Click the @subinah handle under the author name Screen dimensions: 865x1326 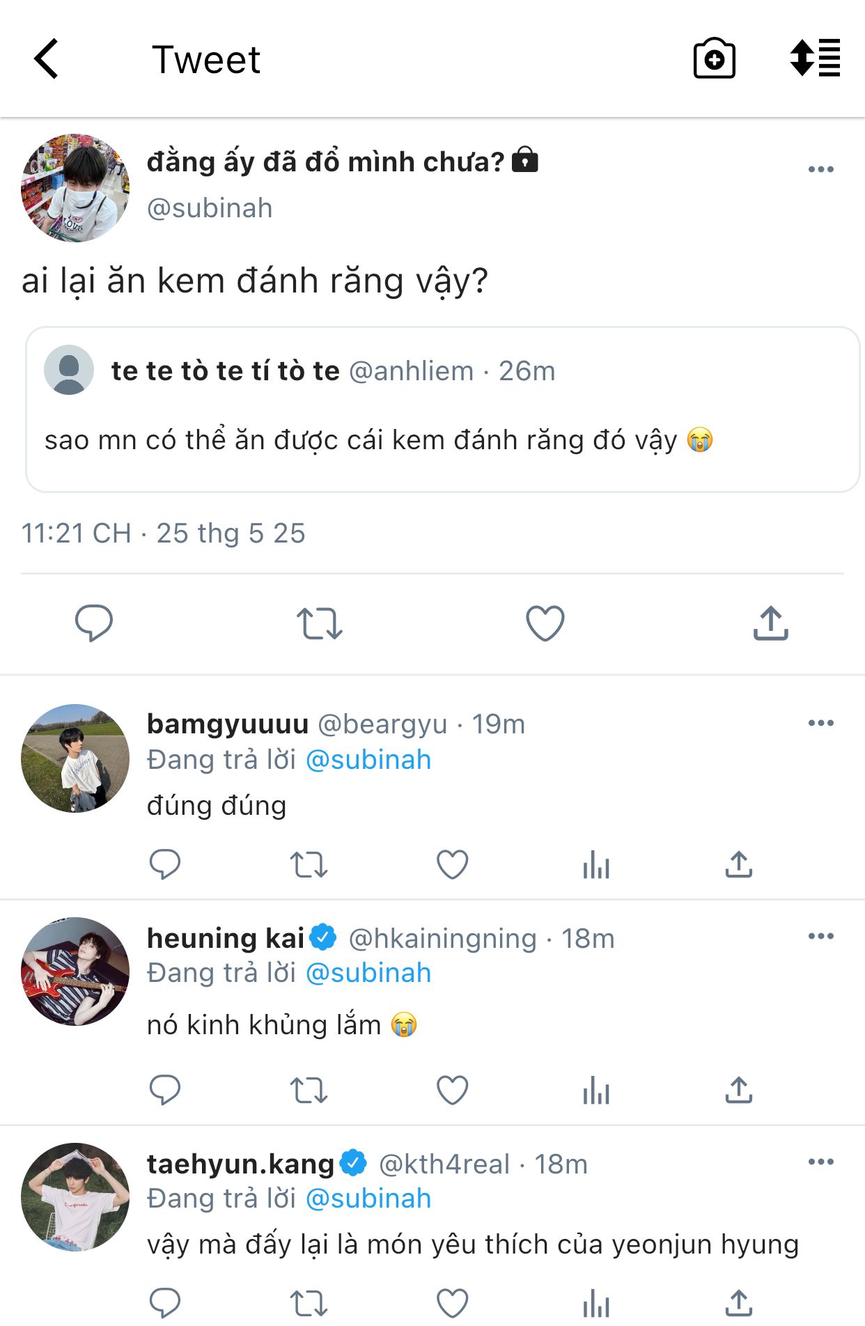(x=210, y=208)
